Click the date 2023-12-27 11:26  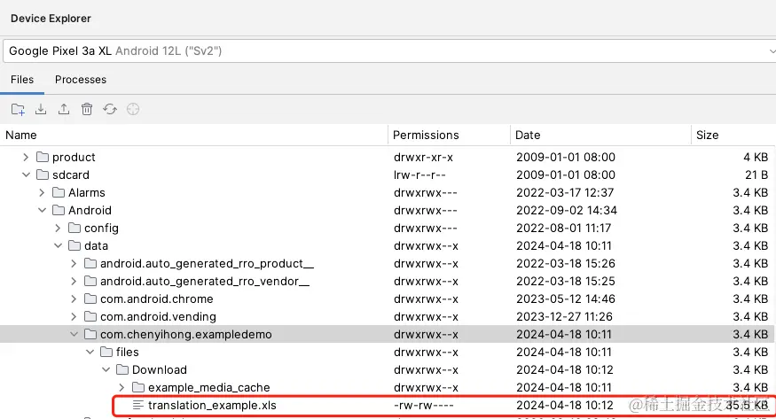coord(565,317)
